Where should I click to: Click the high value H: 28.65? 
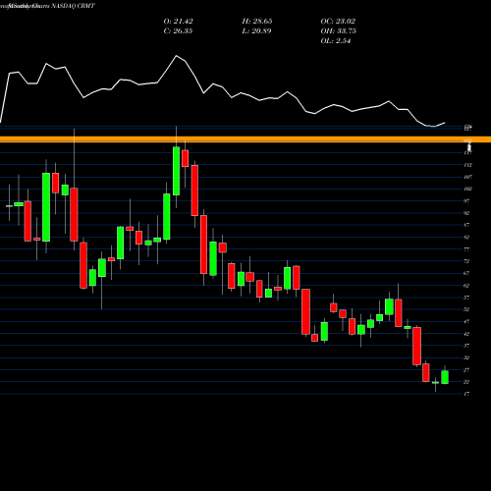pyautogui.click(x=257, y=22)
